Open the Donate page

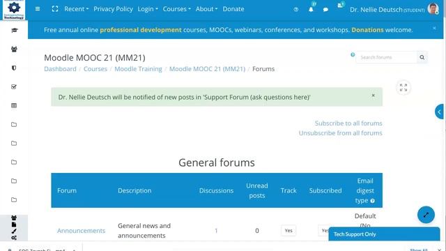(233, 9)
